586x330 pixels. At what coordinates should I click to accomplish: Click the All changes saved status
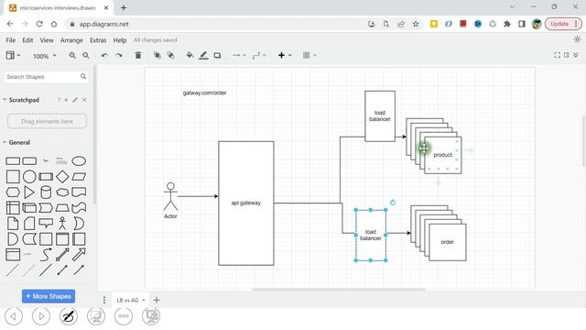point(155,40)
